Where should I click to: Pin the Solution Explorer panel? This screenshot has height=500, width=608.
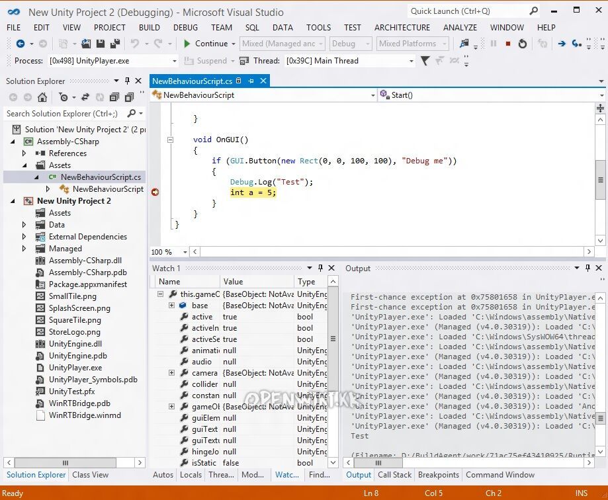tap(127, 81)
